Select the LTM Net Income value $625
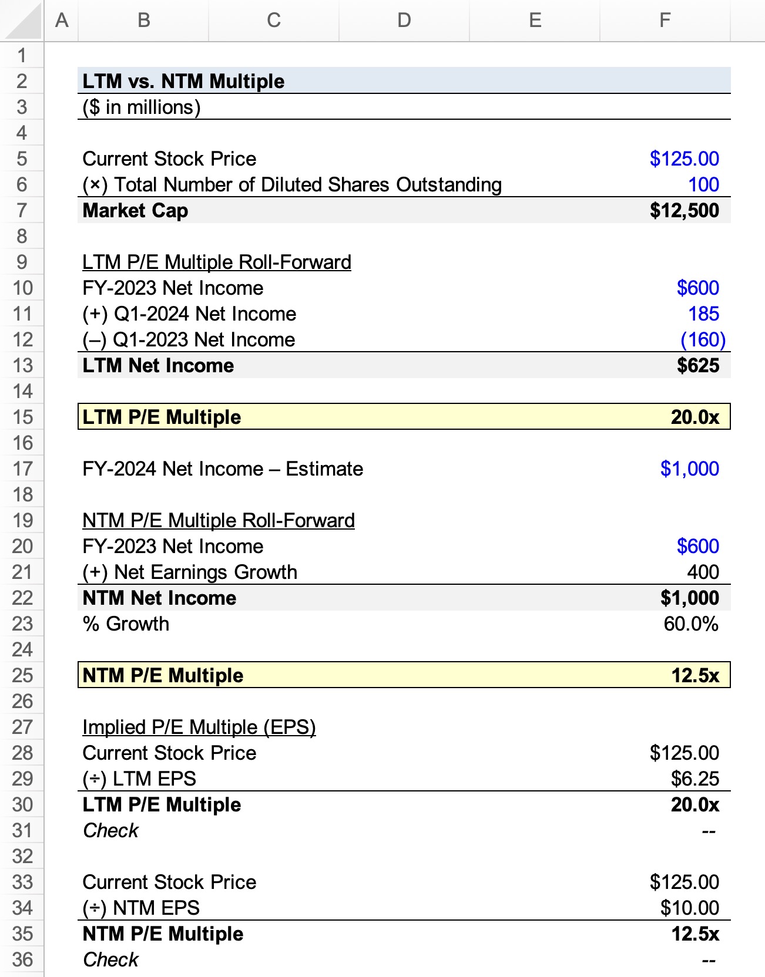Viewport: 765px width, 977px height. (x=698, y=365)
